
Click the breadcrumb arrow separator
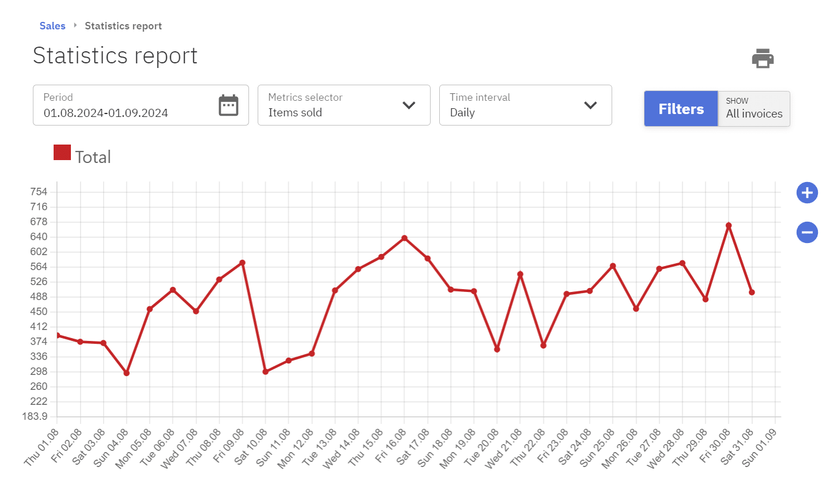tap(76, 25)
